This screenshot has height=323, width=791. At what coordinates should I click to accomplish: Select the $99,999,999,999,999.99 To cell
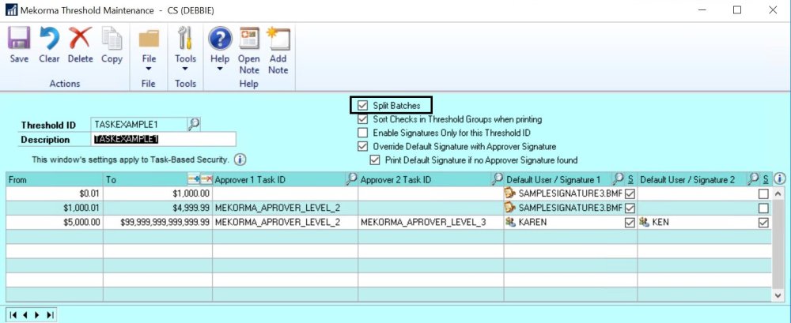tap(157, 222)
